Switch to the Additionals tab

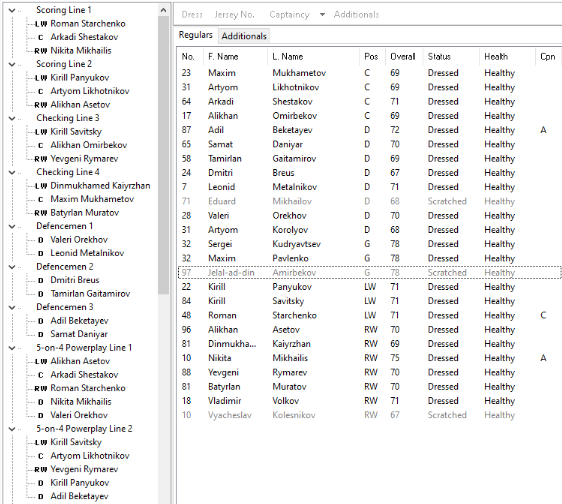click(244, 36)
